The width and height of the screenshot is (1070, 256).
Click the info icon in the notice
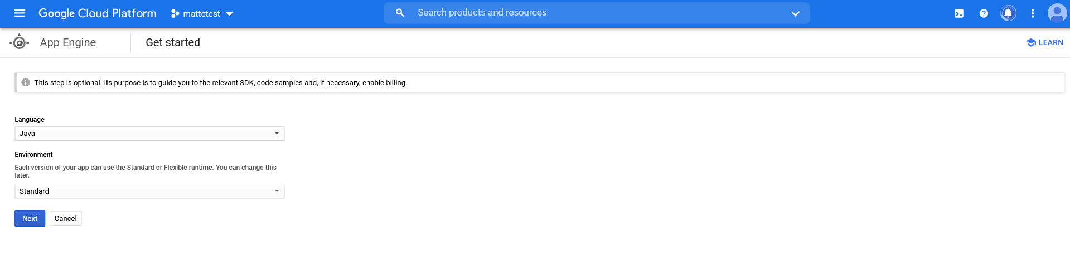pos(25,82)
